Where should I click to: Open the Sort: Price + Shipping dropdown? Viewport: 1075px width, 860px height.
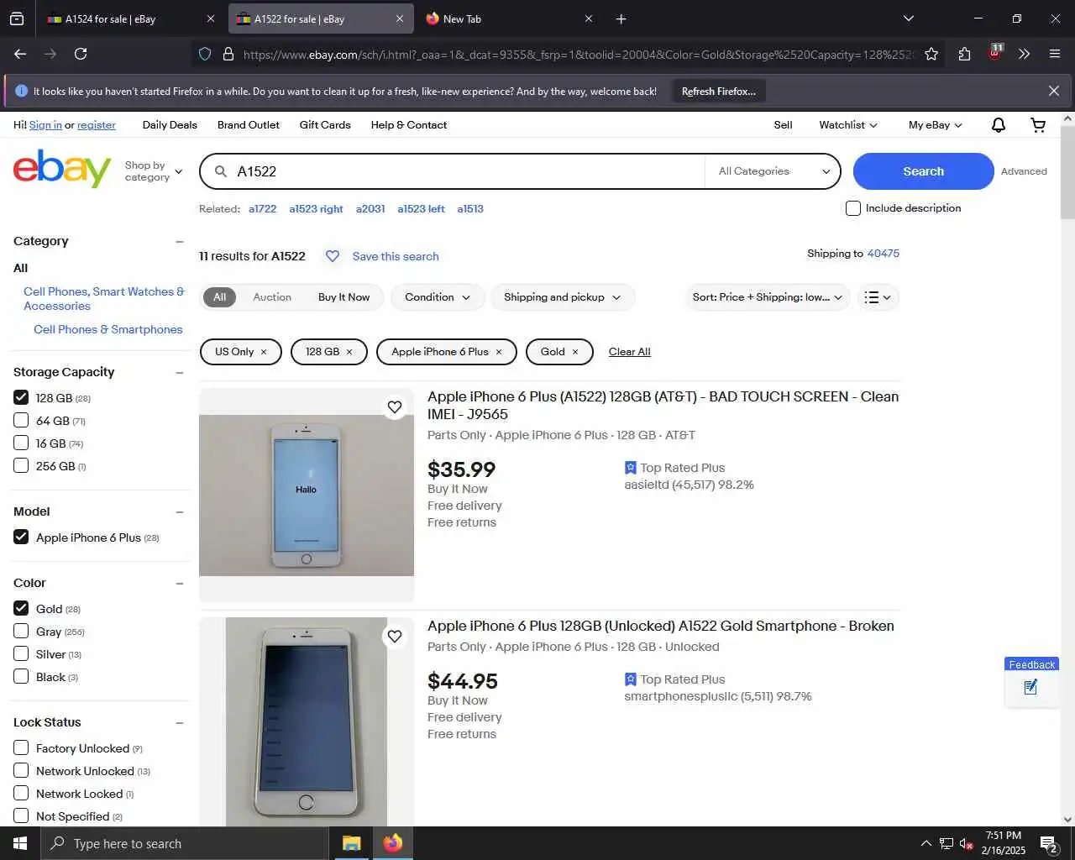768,297
